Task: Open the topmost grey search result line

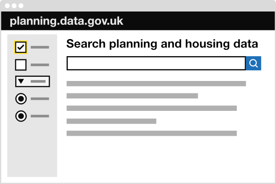Action: point(156,83)
